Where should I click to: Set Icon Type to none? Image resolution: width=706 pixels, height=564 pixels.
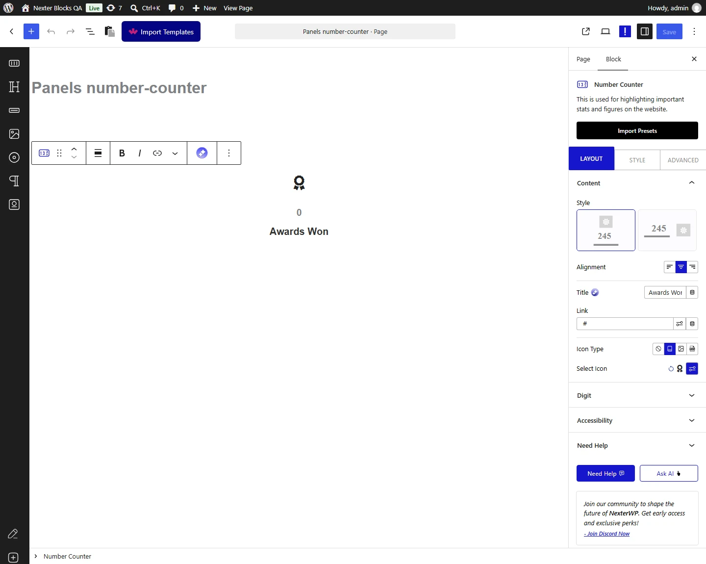pos(658,349)
